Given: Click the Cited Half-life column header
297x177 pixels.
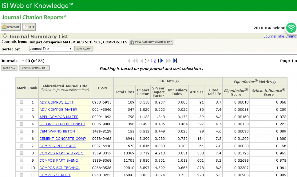Looking at the screenshot, I should (x=214, y=92).
